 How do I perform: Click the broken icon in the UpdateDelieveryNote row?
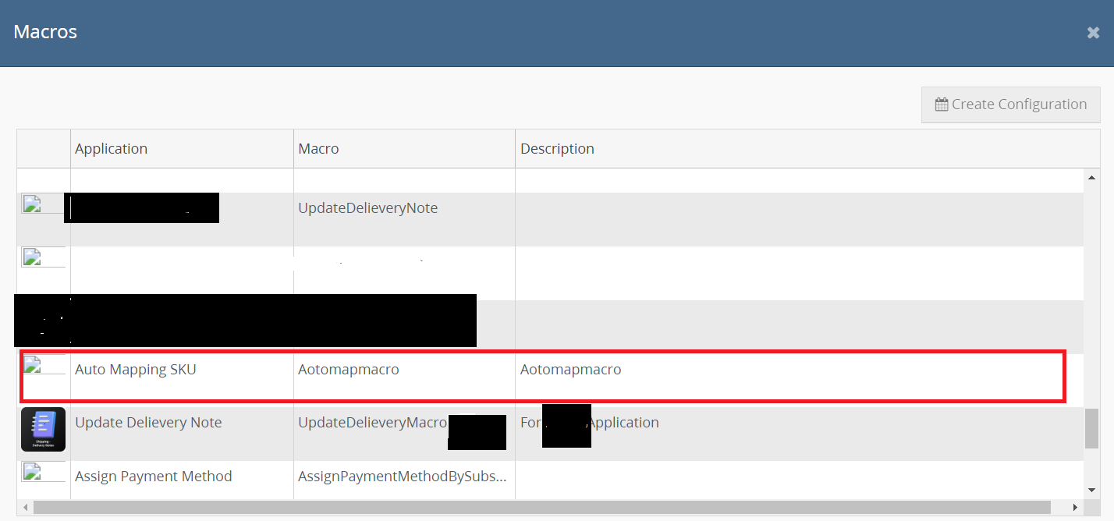click(x=33, y=204)
